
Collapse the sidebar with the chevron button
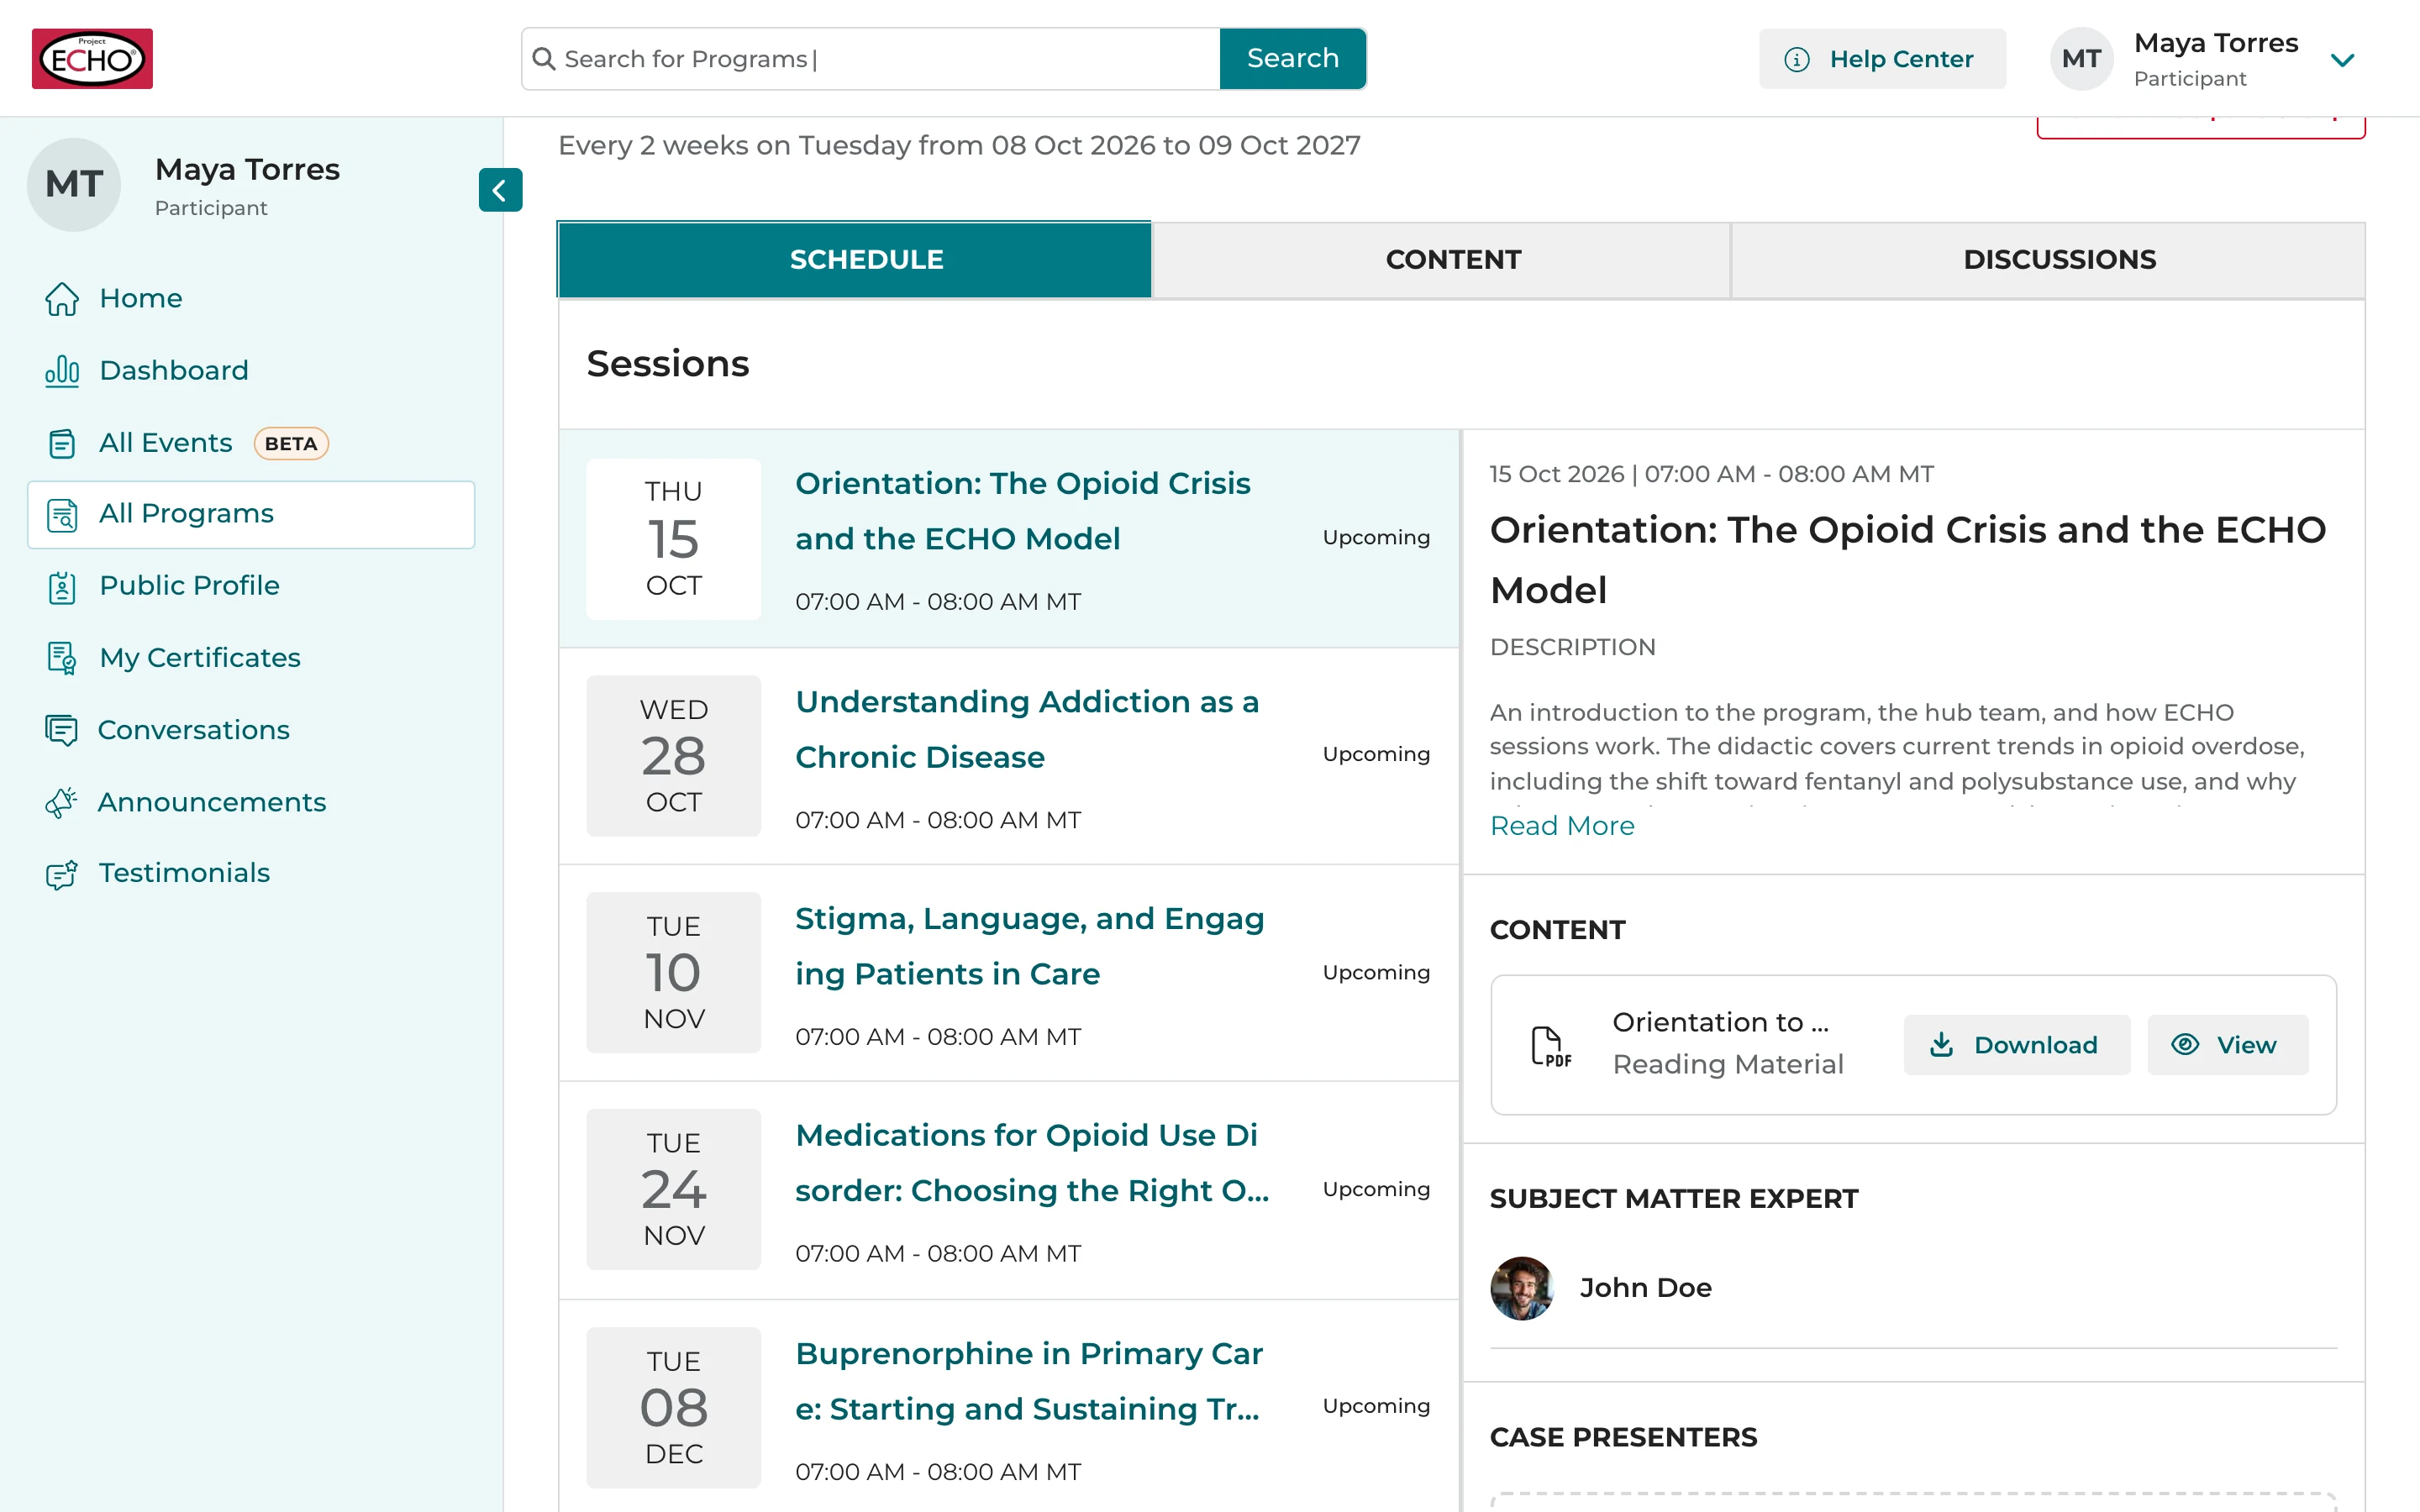(500, 190)
